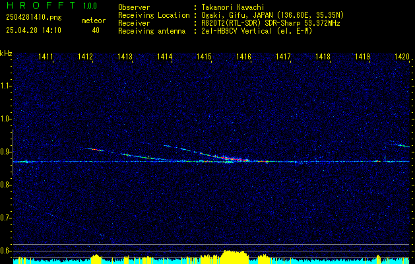Screen dimensions: 415x264
Task: Click time axis label 1416
Action: [243, 56]
